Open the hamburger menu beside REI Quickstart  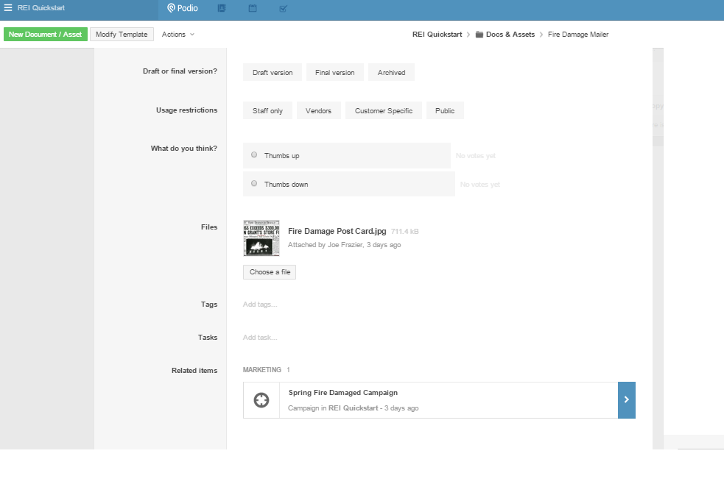pyautogui.click(x=8, y=8)
